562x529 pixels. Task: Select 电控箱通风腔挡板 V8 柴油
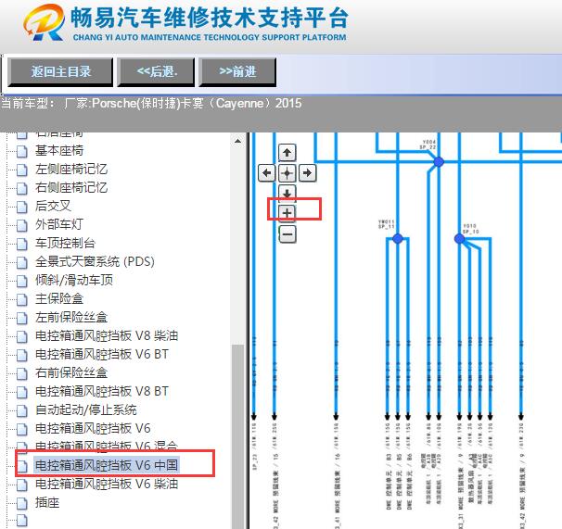coord(107,336)
